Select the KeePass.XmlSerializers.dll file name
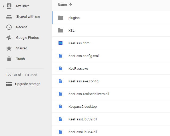The height and width of the screenshot is (136, 170). point(89,94)
